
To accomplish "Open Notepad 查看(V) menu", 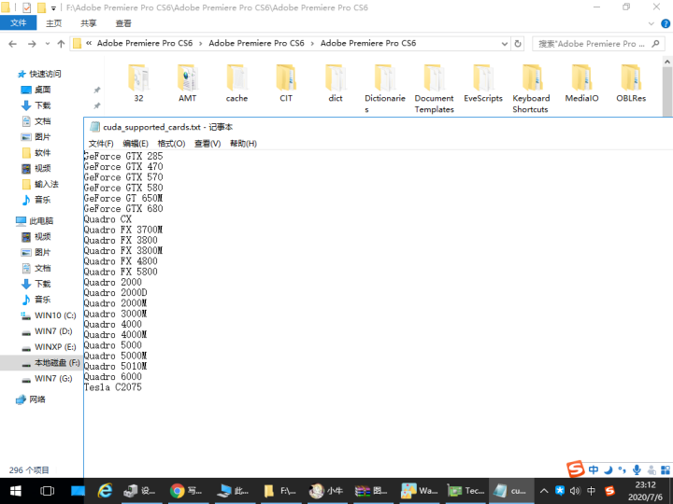I will click(208, 144).
